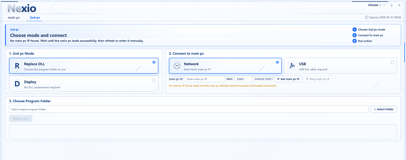Click the output log text area
The width and height of the screenshot is (406, 160).
(x=203, y=132)
